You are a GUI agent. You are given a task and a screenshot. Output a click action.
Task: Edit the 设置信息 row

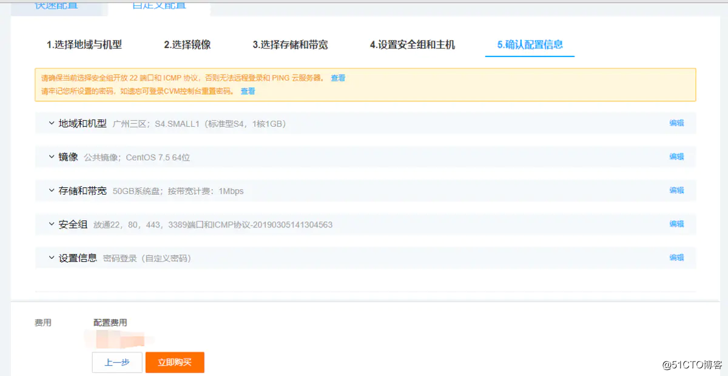point(676,258)
